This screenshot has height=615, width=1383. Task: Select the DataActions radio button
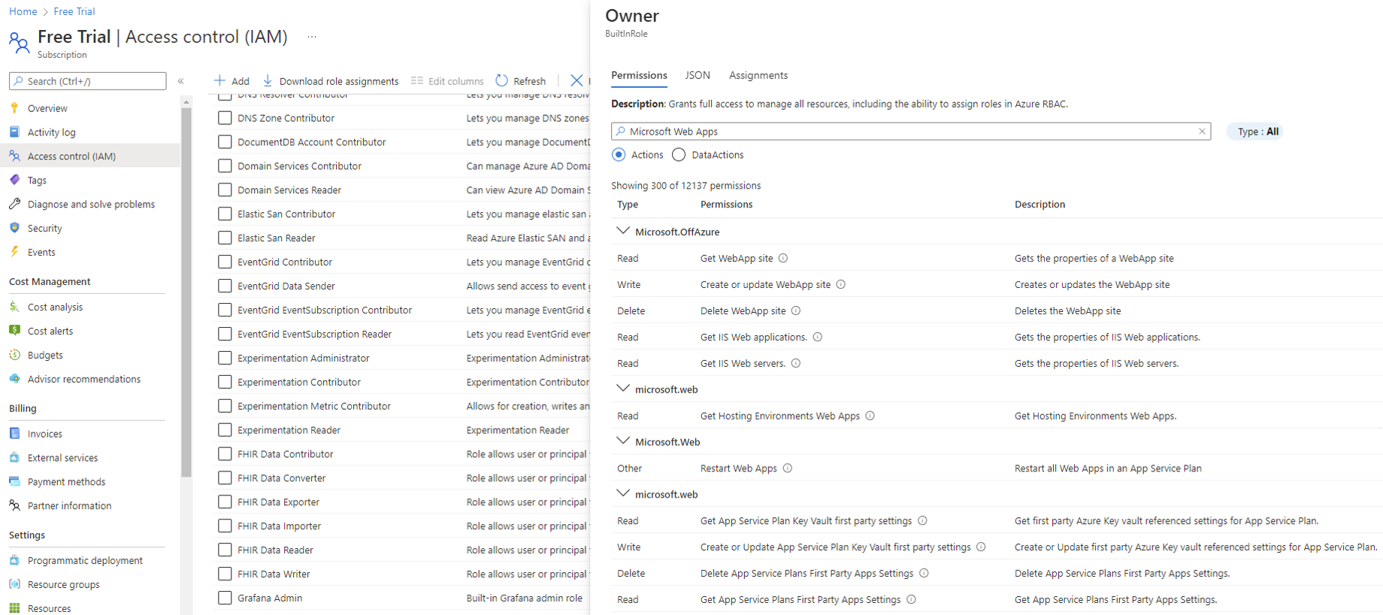[679, 155]
